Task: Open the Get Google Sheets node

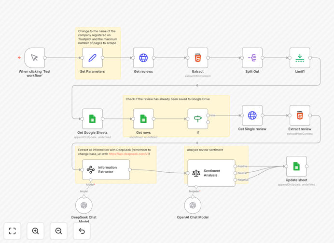Action: pos(92,119)
